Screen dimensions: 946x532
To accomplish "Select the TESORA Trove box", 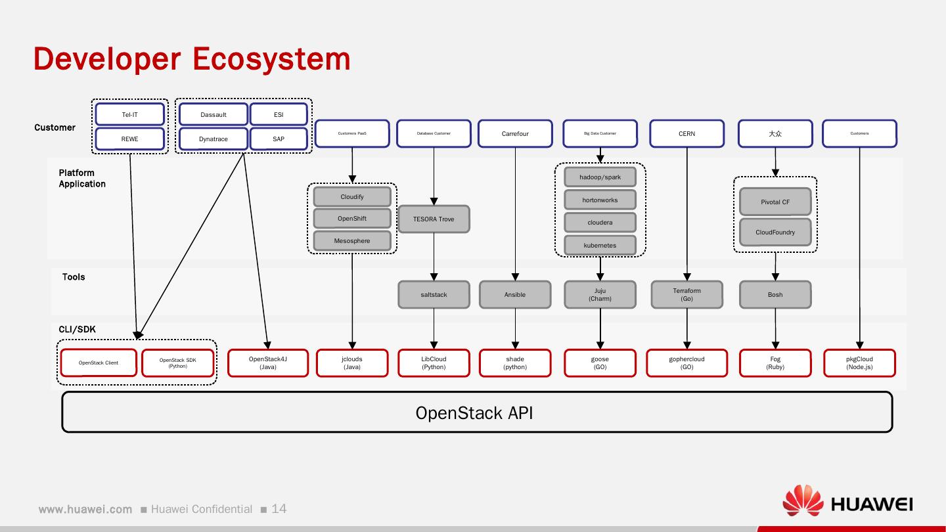I will 434,219.
